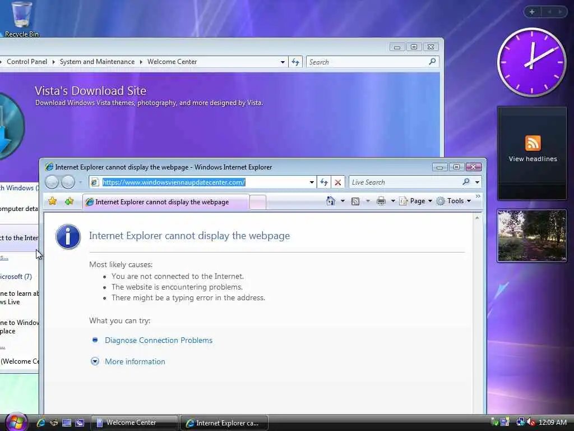The image size is (574, 431).
Task: Click the RSS Feeds toolbar icon
Action: click(355, 201)
